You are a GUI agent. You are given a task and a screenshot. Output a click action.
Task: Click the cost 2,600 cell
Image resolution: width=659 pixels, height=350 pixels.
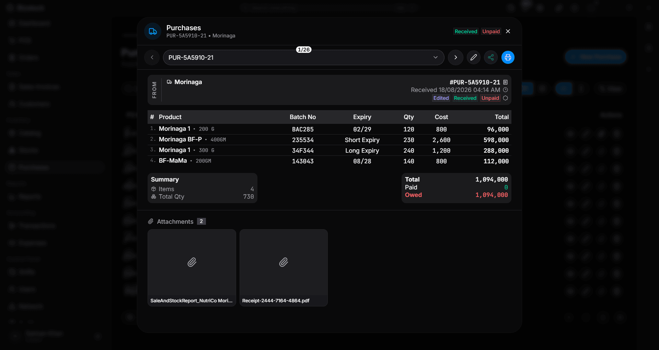(x=441, y=140)
